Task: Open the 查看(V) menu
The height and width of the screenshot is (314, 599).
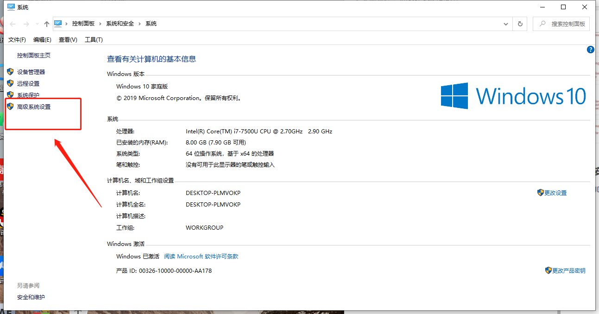Action: [x=68, y=40]
